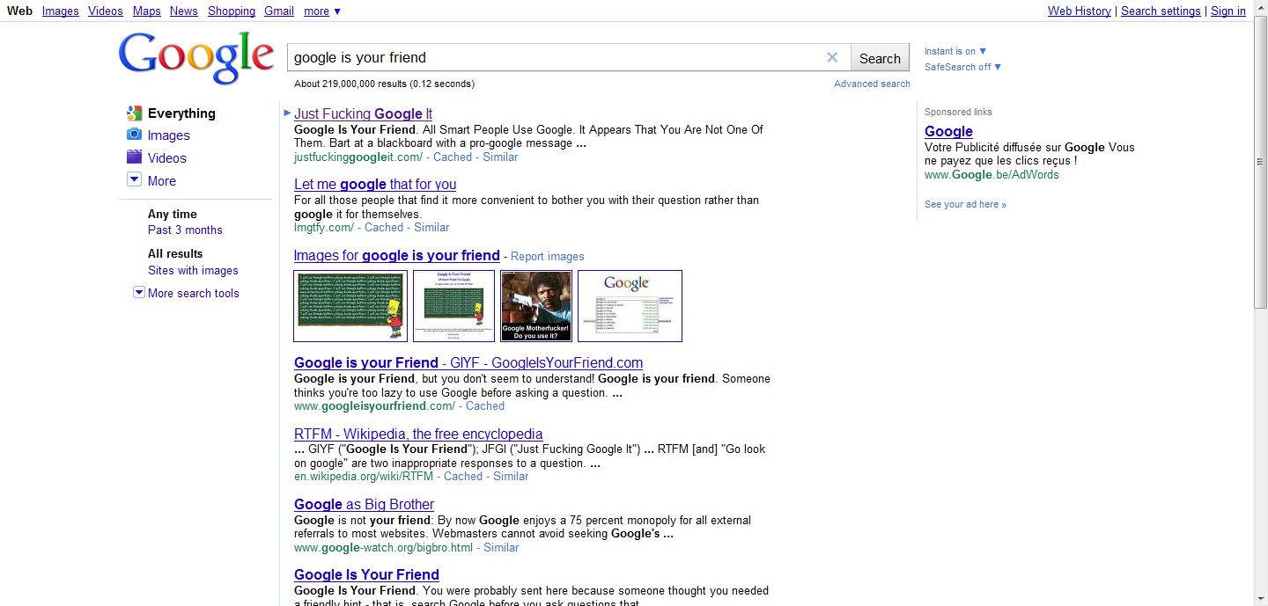Viewport: 1268px width, 606px height.
Task: Open Bart at blackboard first thumbnail
Action: coord(350,306)
